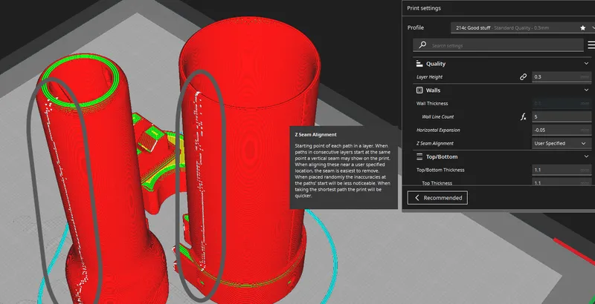Click the settings visibility hamburger menu icon
Image resolution: width=595 pixels, height=304 pixels.
pyautogui.click(x=591, y=45)
